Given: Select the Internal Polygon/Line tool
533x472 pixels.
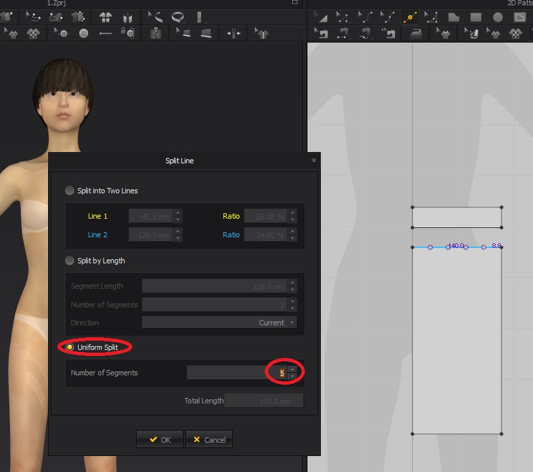Looking at the screenshot, I should point(520,17).
